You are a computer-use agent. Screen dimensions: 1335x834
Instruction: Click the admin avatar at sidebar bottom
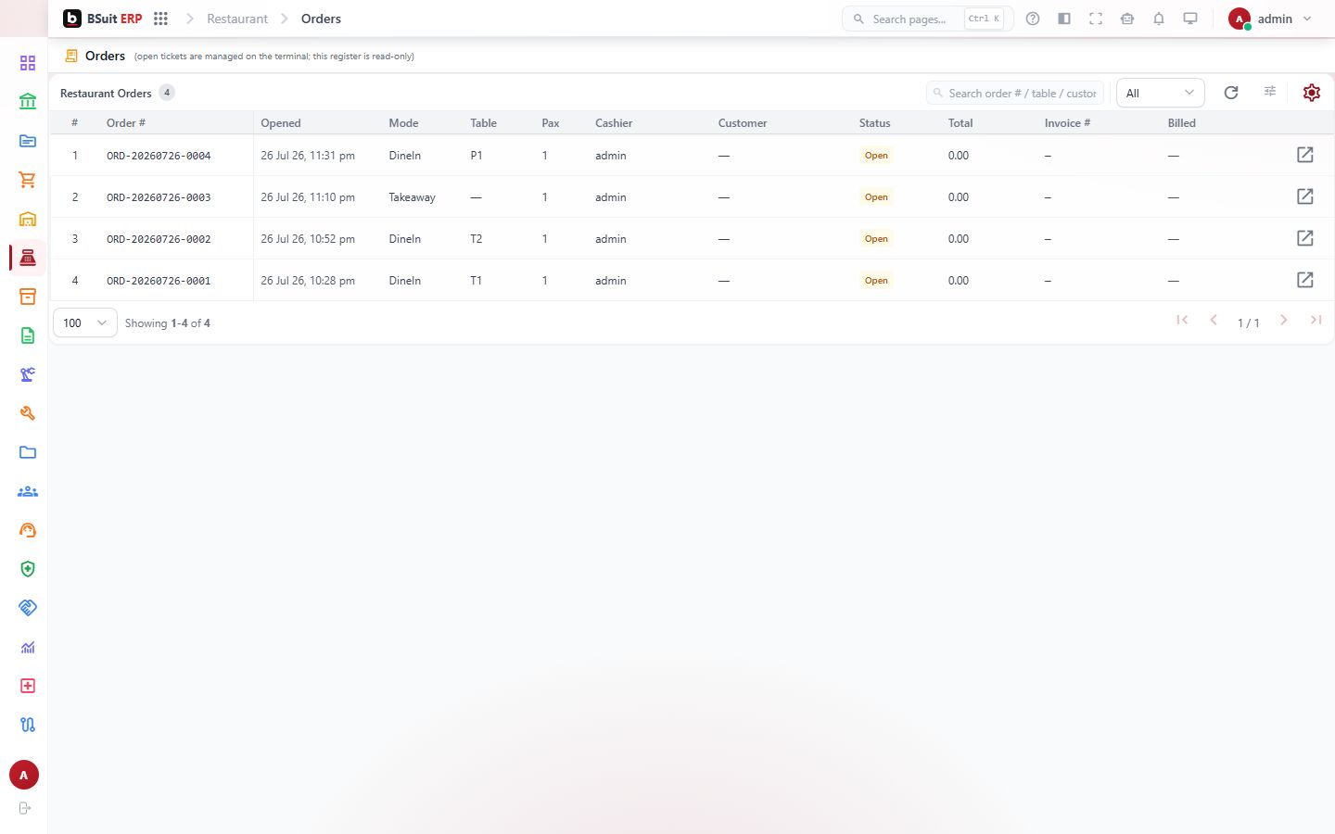click(x=24, y=775)
